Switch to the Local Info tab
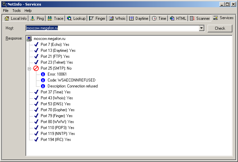238x162 pixels. (x=16, y=18)
